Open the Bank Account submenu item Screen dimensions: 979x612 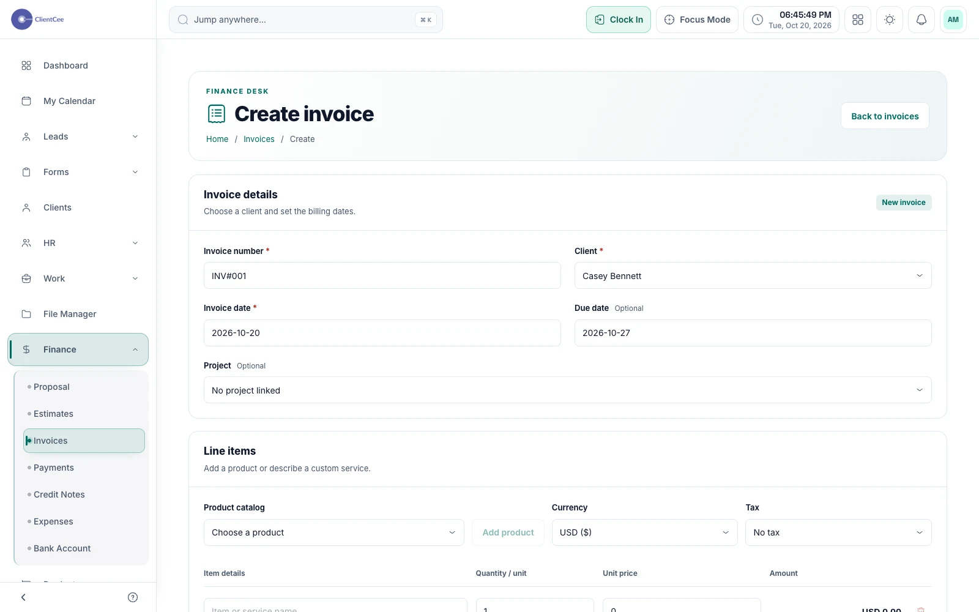pyautogui.click(x=84, y=548)
